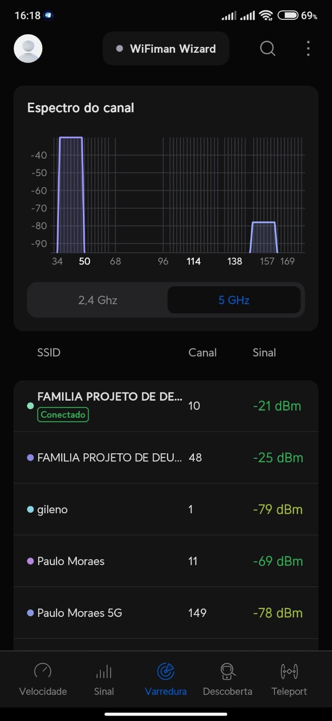The image size is (332, 721).
Task: Select the Varredura scan tab
Action: (x=166, y=680)
